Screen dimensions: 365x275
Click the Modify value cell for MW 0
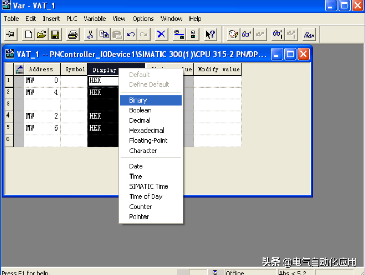(217, 81)
